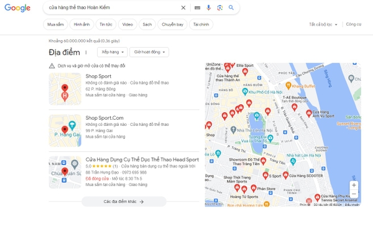Select phone number 0973 695 988
This screenshot has height=250, width=373.
coord(134,172)
